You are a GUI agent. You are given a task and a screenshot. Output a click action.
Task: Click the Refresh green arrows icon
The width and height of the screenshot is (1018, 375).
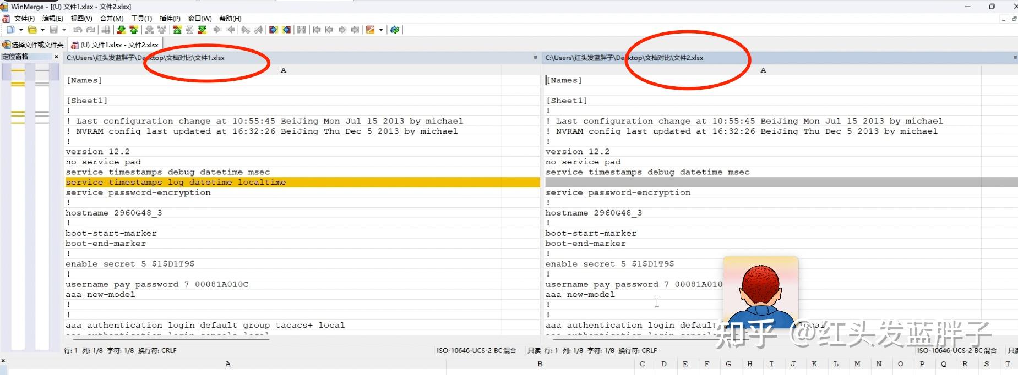coord(395,30)
